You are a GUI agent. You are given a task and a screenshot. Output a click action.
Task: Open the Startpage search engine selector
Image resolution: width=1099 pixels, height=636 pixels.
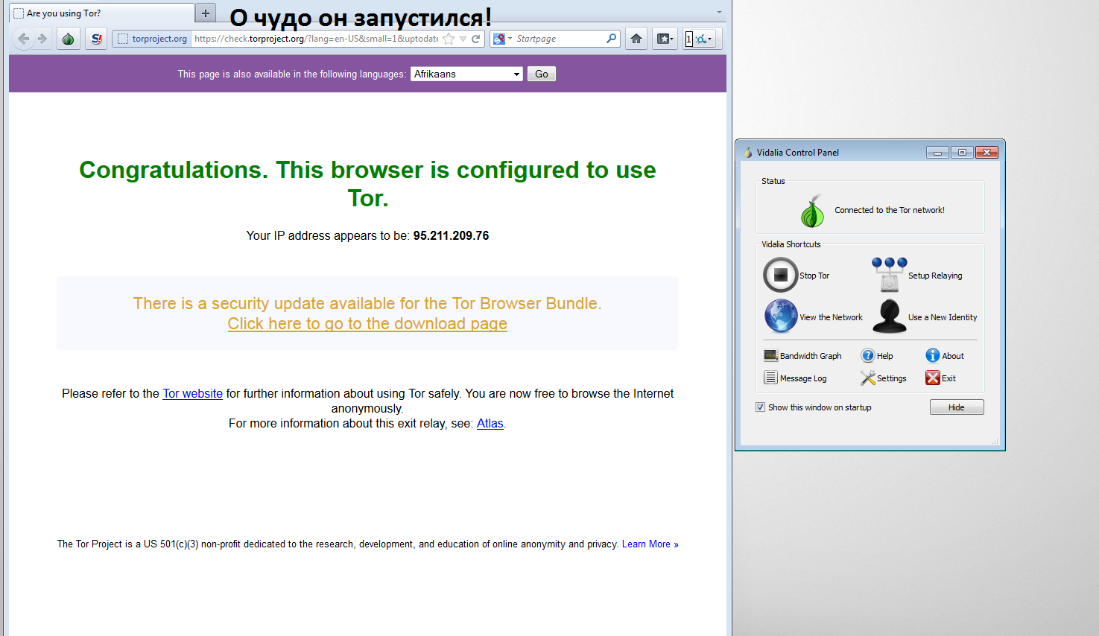[503, 39]
